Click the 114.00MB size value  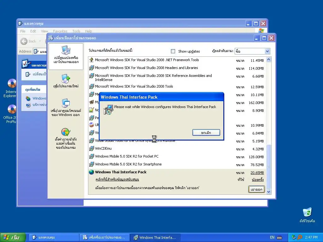coord(256,68)
